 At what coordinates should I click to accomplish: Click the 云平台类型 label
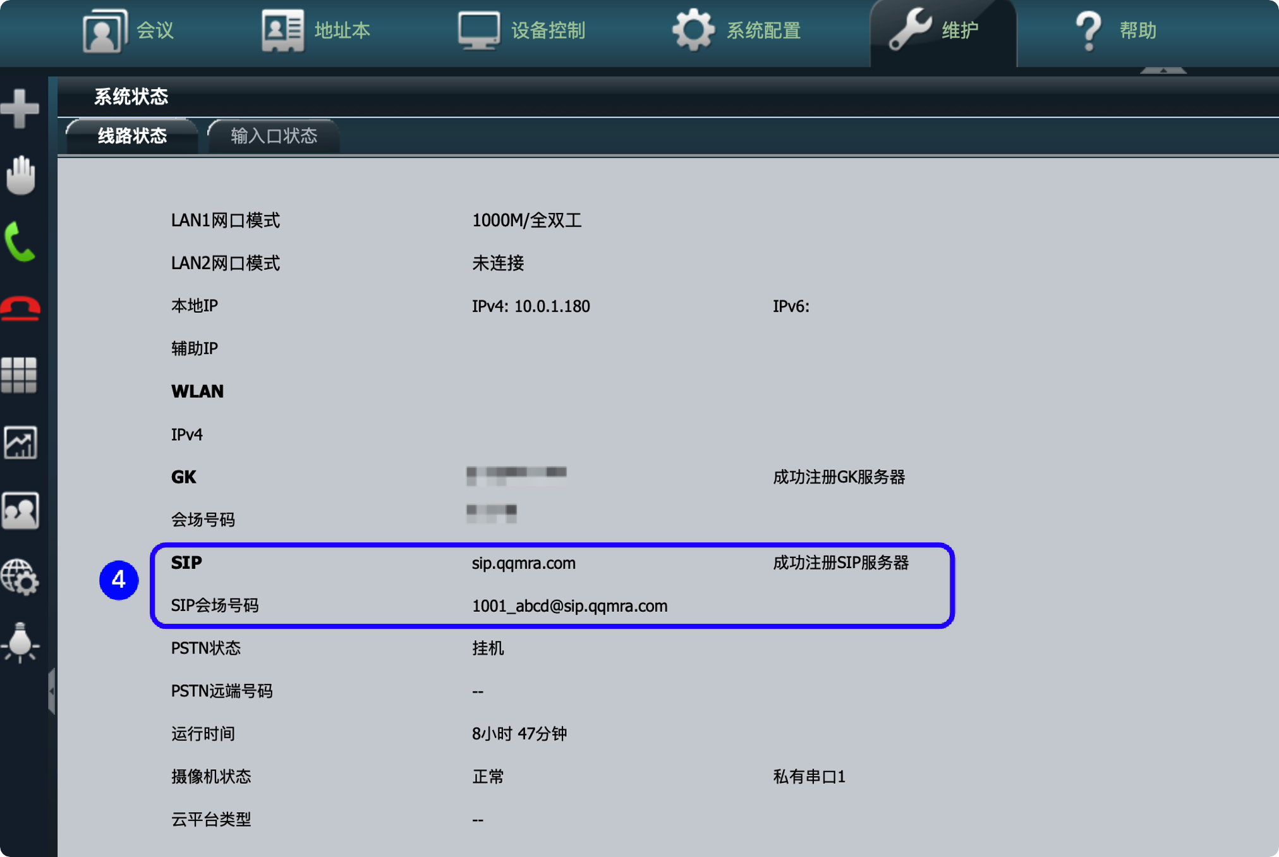[211, 820]
